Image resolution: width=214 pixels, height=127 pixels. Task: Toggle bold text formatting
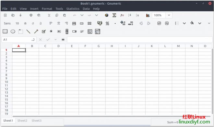tap(25, 23)
